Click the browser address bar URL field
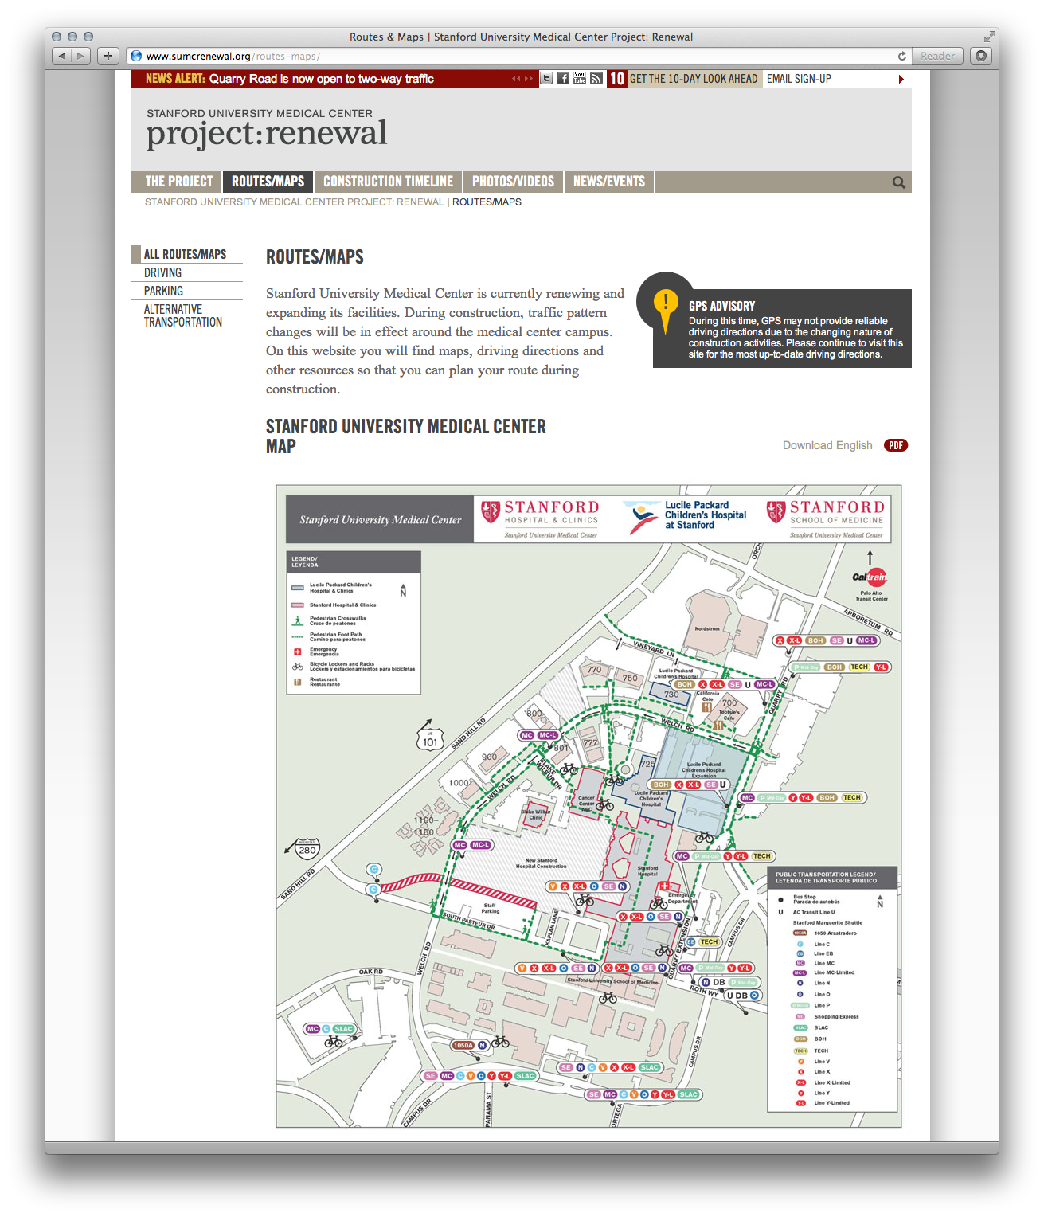This screenshot has width=1044, height=1217. (510, 56)
